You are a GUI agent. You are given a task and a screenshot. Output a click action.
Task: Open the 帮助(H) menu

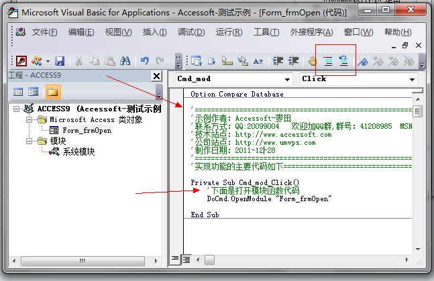click(x=398, y=32)
